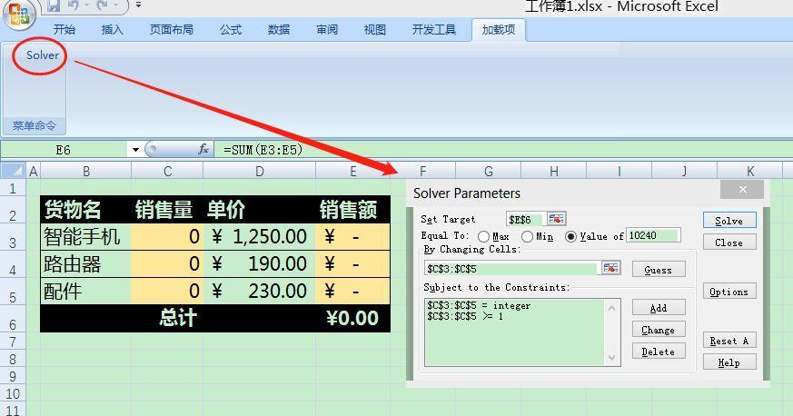
Task: Click the Value of field containing 10240
Action: point(653,235)
